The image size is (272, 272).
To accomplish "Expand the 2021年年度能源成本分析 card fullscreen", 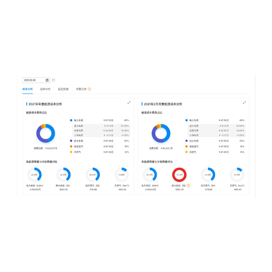I will click(x=129, y=103).
